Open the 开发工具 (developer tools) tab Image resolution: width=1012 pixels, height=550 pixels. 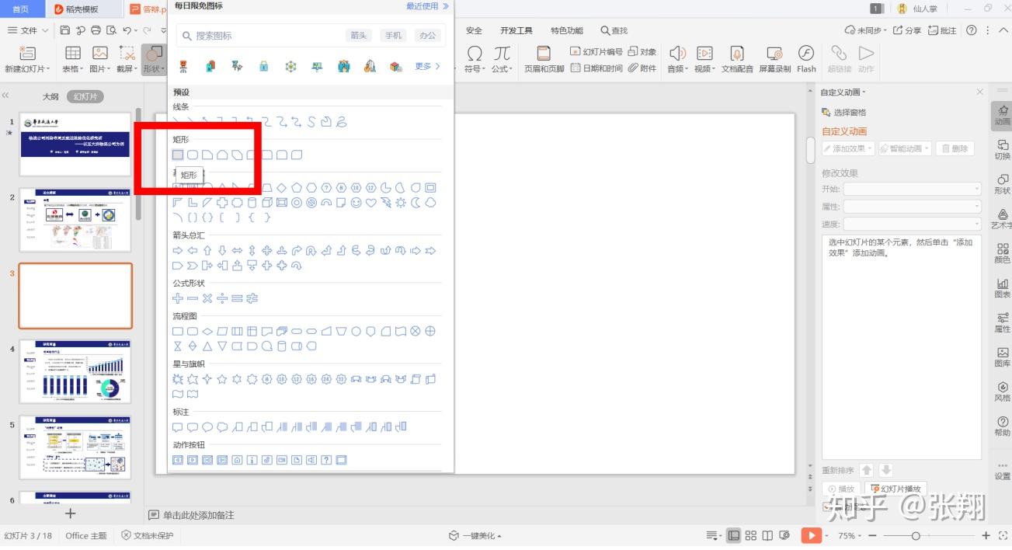516,30
